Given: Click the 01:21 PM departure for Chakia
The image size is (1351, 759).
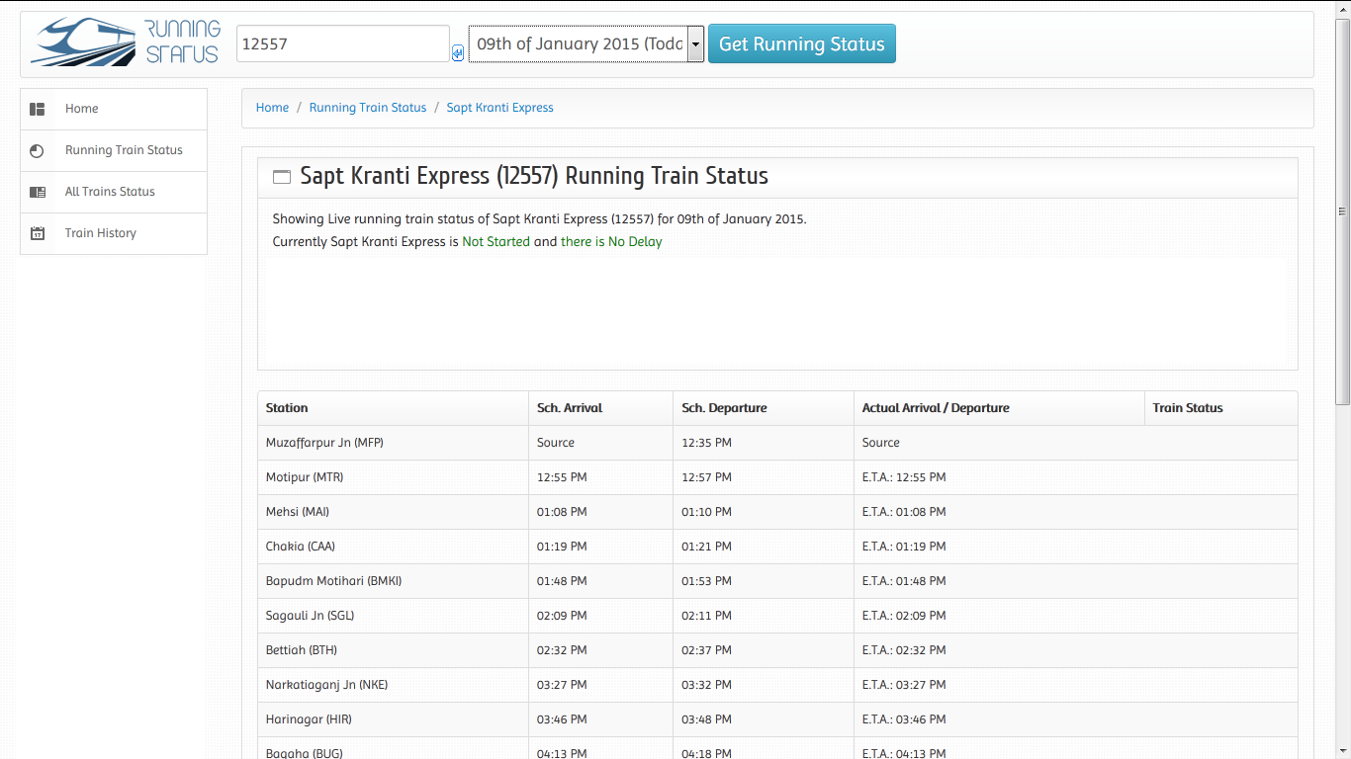Looking at the screenshot, I should pos(764,547).
